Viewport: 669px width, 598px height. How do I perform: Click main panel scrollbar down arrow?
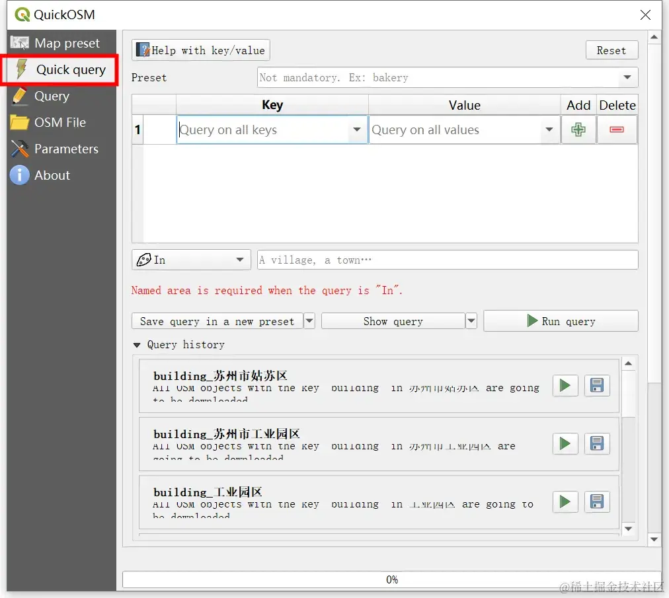click(x=654, y=539)
